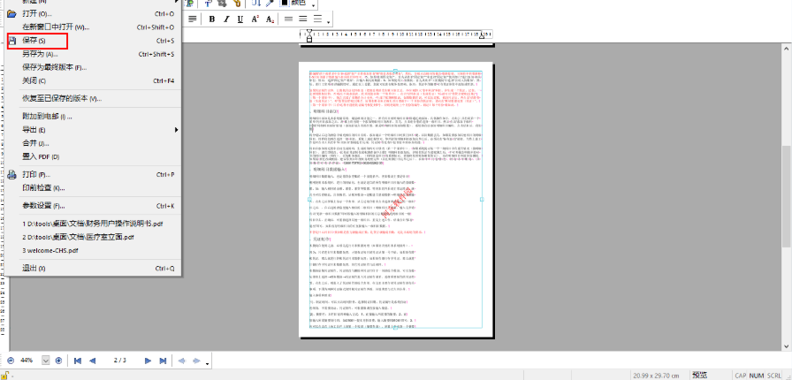Open 参数设置 (F) preferences
This screenshot has width=792, height=380.
pyautogui.click(x=93, y=206)
